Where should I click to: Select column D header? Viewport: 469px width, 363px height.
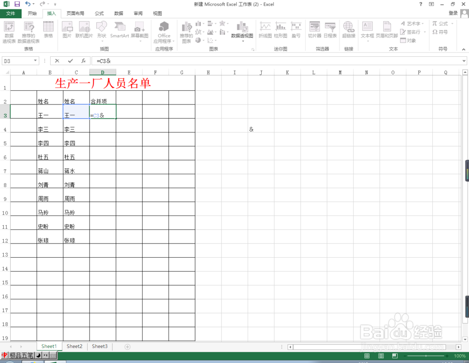(103, 72)
